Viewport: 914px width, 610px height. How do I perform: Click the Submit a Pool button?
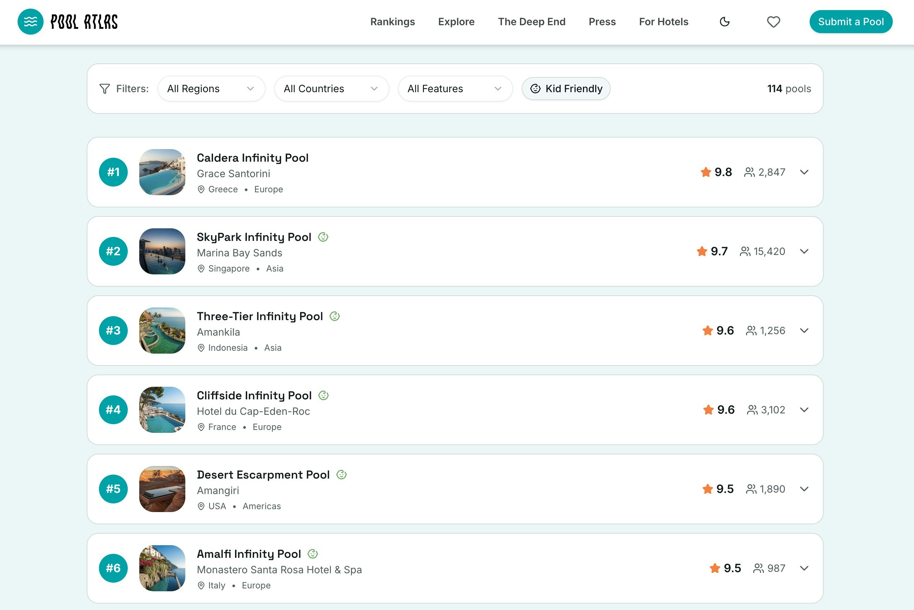coord(851,22)
